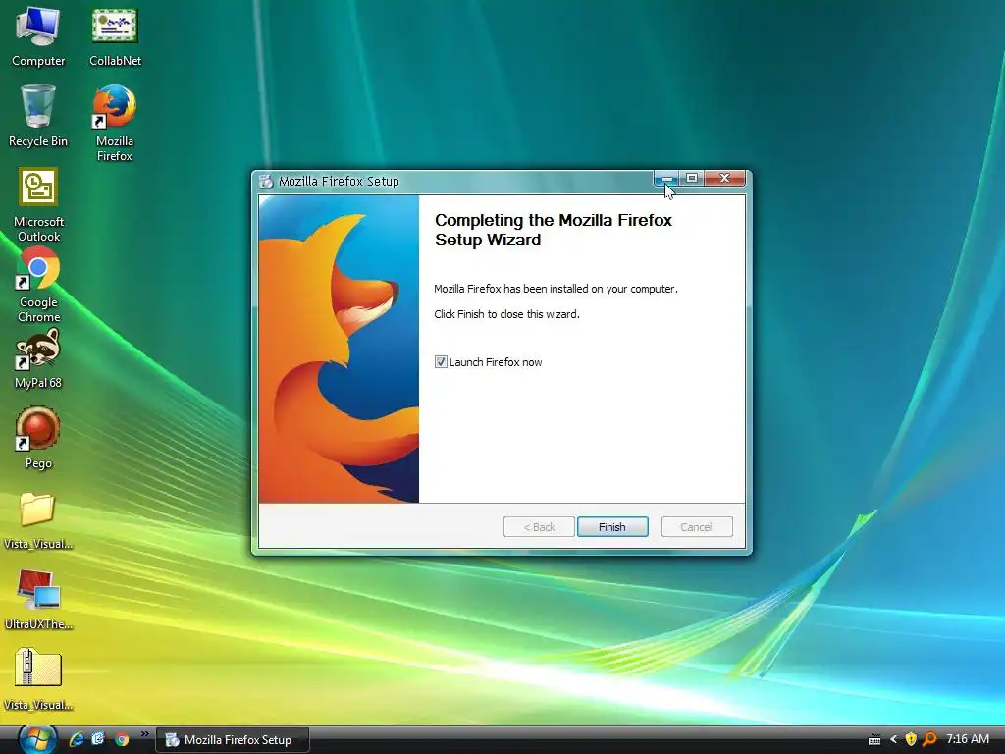Screen dimensions: 1005x754
Task: Open the Computer desktop icon
Action: [38, 37]
